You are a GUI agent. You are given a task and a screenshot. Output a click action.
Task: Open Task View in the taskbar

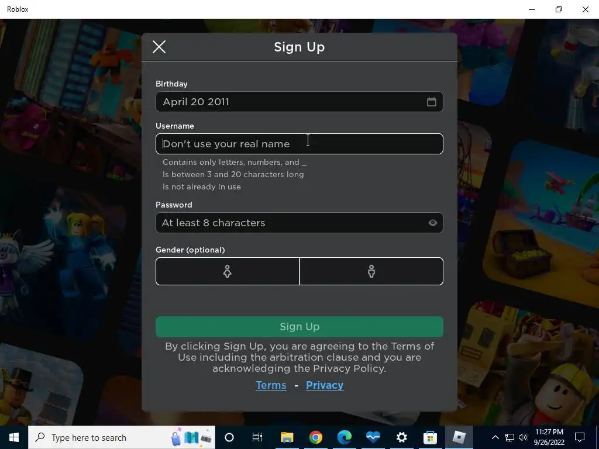257,437
